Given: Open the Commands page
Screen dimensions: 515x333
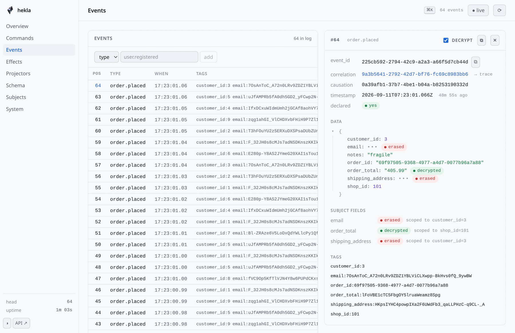Looking at the screenshot, I should pyautogui.click(x=39, y=38).
